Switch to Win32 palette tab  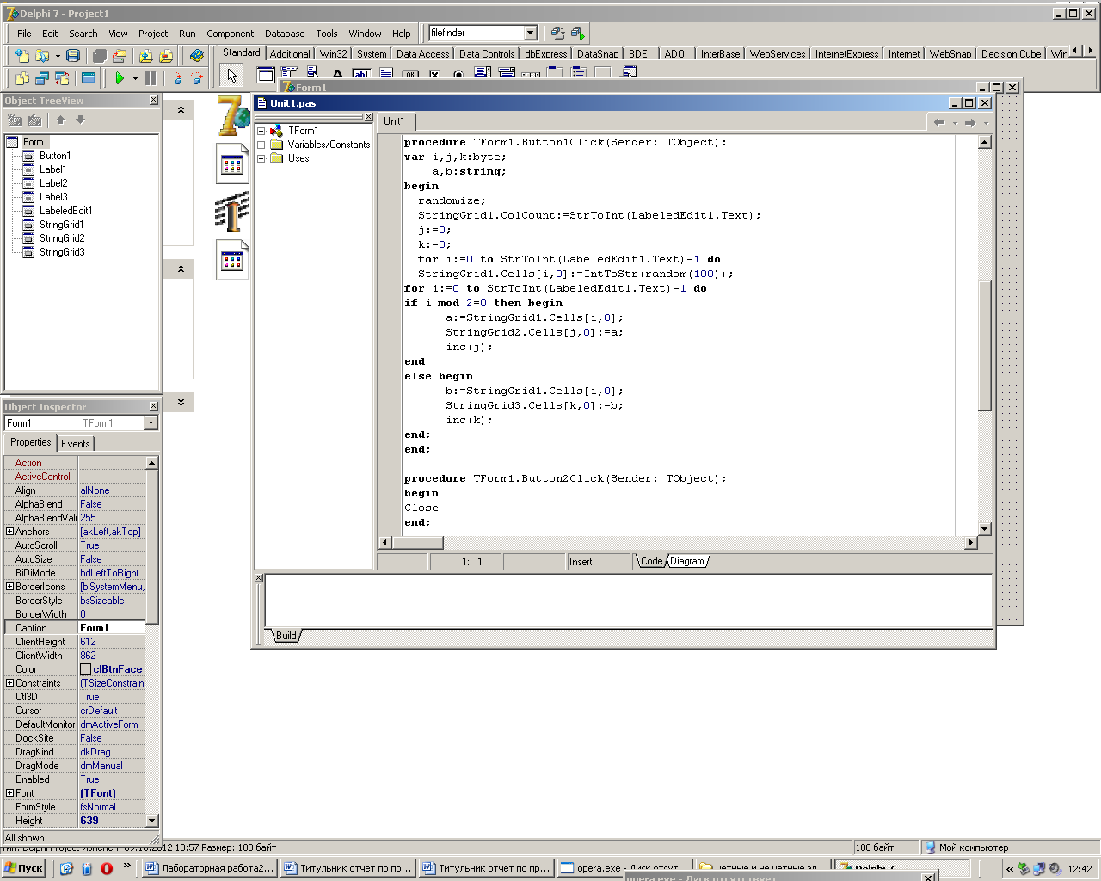334,53
